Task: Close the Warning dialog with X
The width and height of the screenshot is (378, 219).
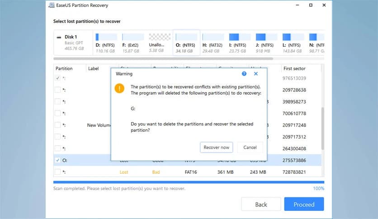Action: coord(256,74)
